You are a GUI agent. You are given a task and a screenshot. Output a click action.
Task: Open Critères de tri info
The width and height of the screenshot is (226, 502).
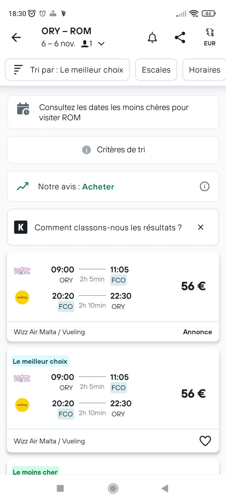tap(113, 150)
